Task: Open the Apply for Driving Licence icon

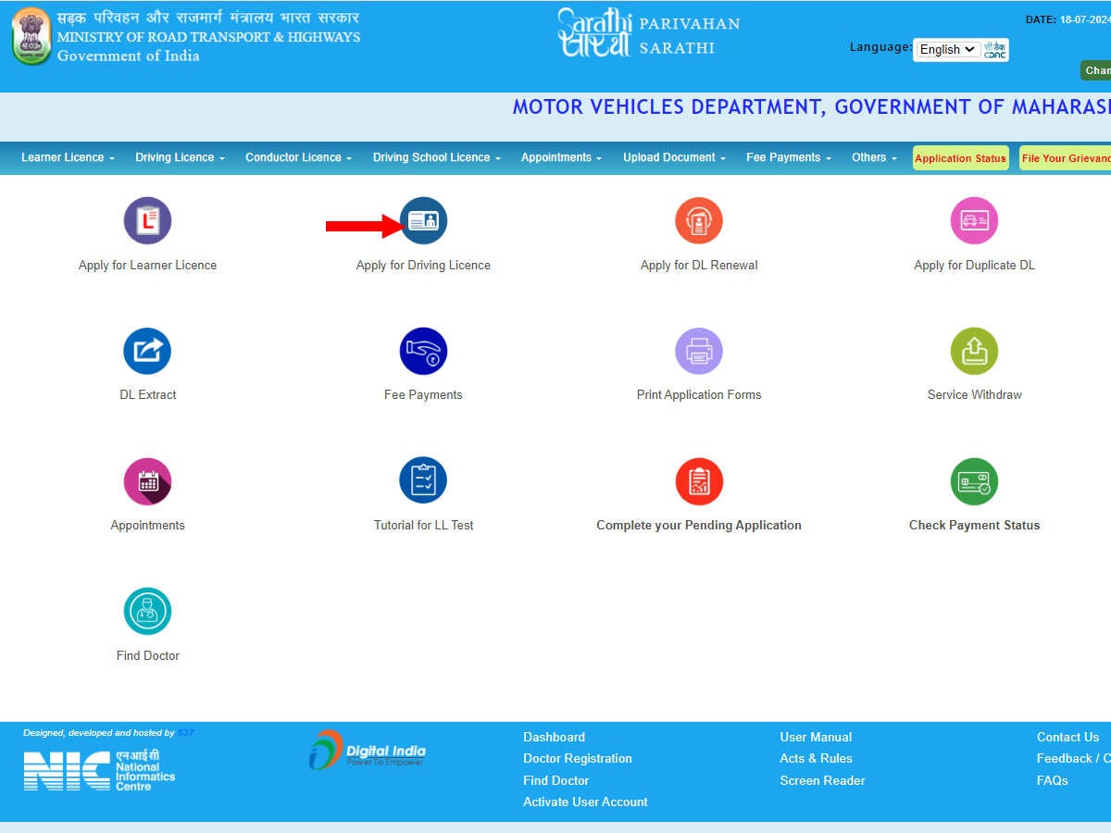Action: [x=423, y=220]
